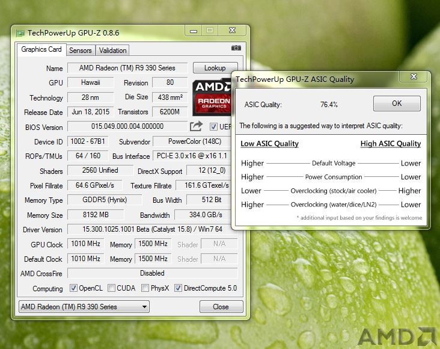Click the Lookup button
Viewport: 440px width, 349px height.
coord(215,68)
